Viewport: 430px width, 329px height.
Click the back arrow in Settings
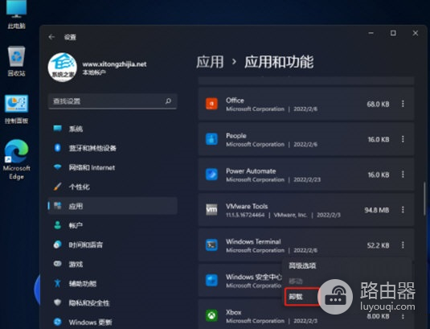point(51,37)
